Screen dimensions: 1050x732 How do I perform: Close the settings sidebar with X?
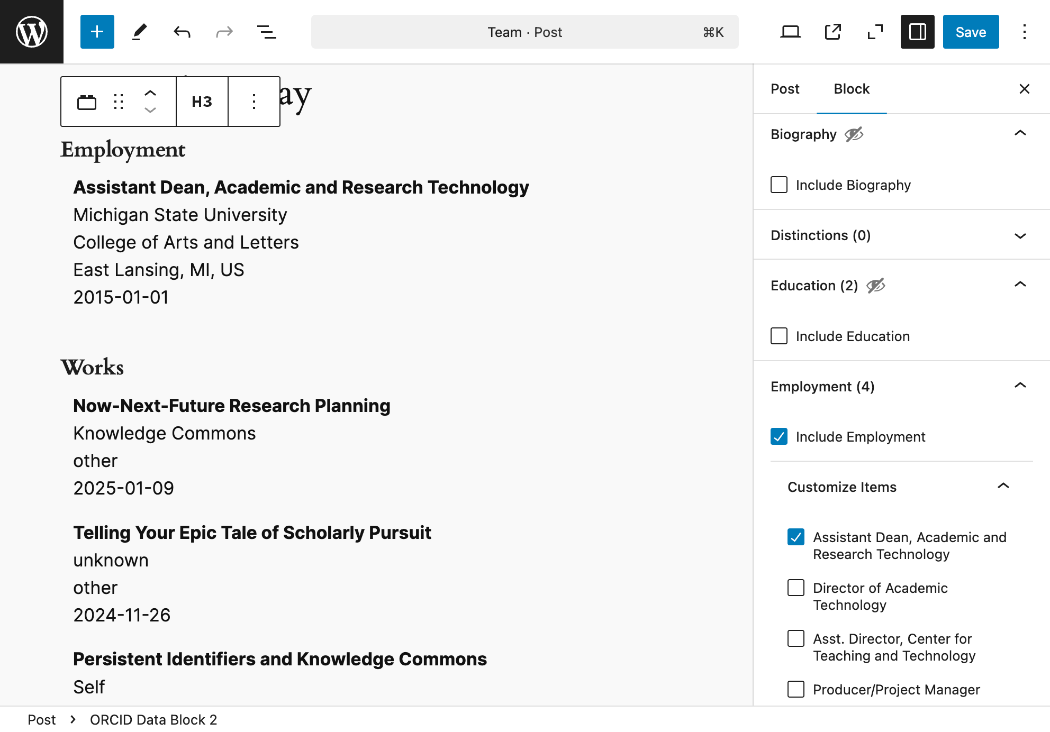click(x=1025, y=89)
